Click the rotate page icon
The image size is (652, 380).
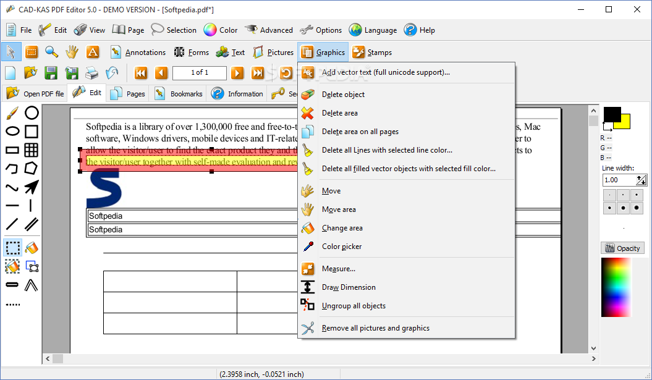click(286, 73)
